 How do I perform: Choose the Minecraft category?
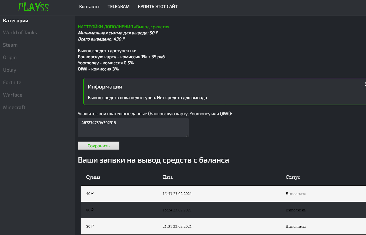tap(14, 107)
